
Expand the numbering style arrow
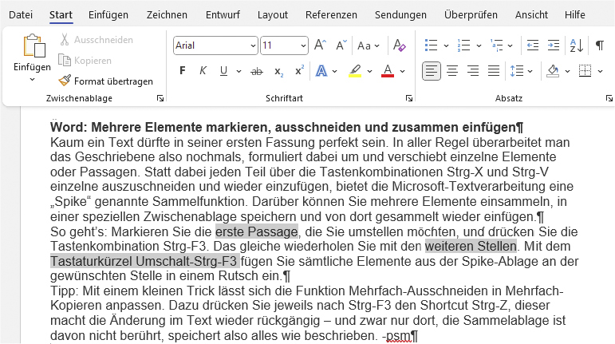coord(479,45)
